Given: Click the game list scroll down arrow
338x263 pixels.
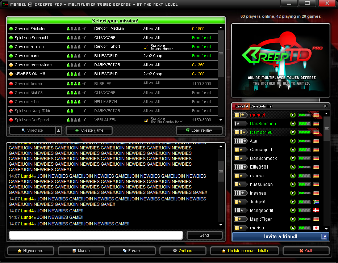Looking at the screenshot, I should (x=221, y=120).
